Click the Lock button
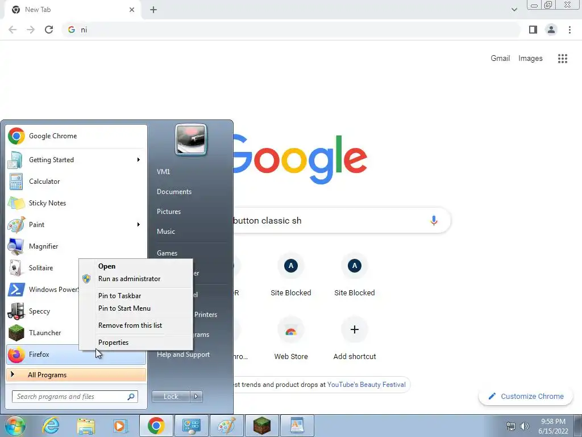The height and width of the screenshot is (437, 582). click(x=171, y=397)
